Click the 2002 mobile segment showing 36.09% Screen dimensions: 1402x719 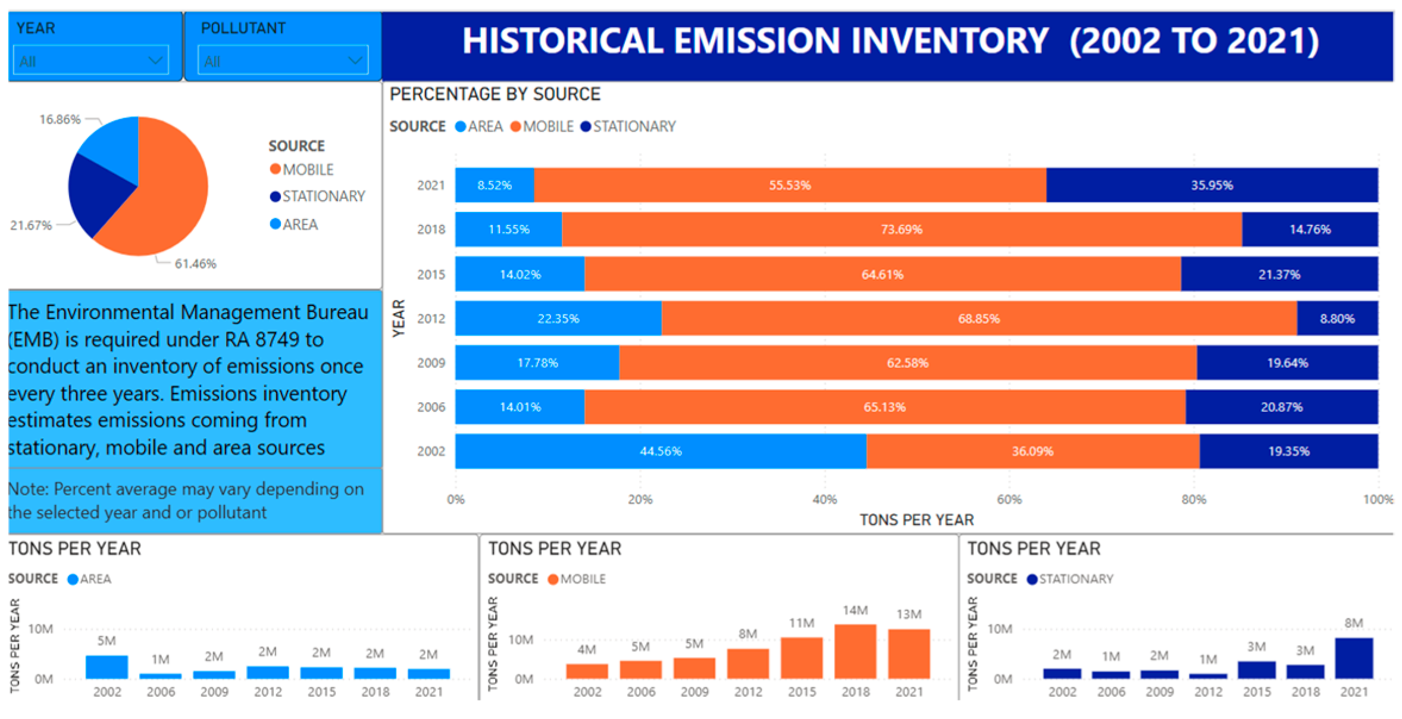1033,451
